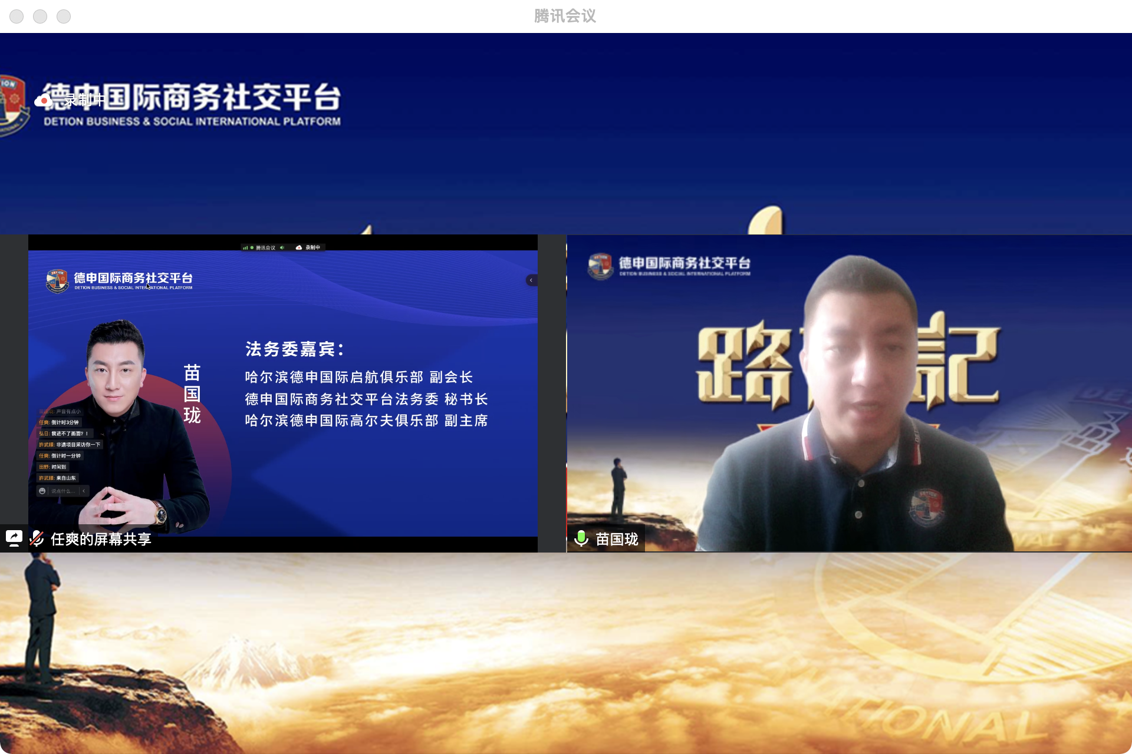Click the 任爽的屏幕共享 name label

(101, 539)
